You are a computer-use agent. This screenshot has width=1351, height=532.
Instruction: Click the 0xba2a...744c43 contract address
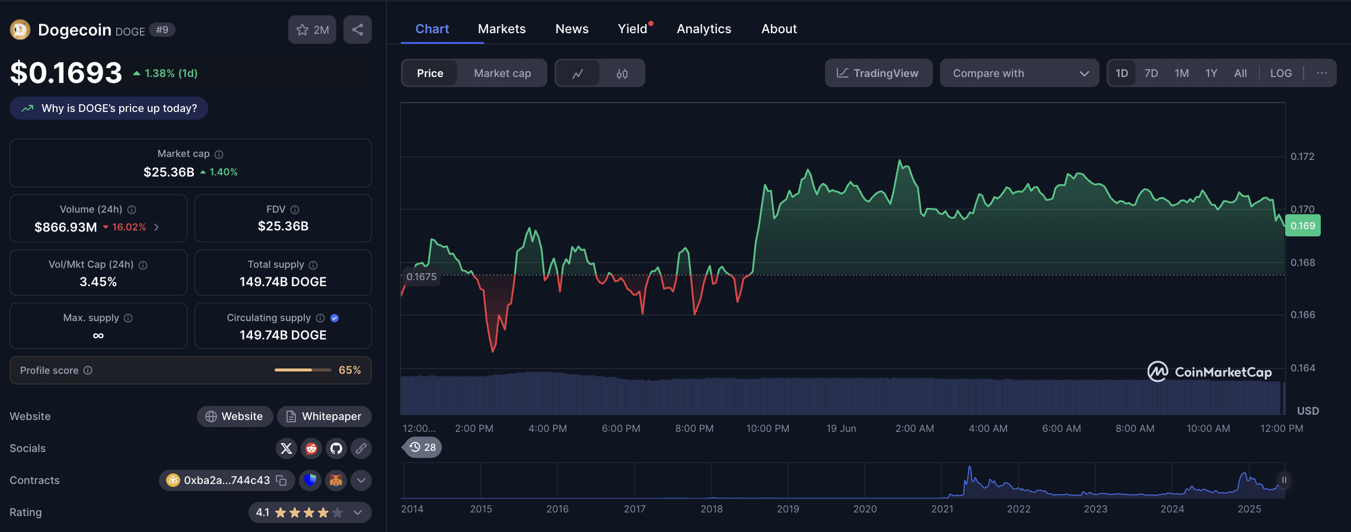click(227, 480)
